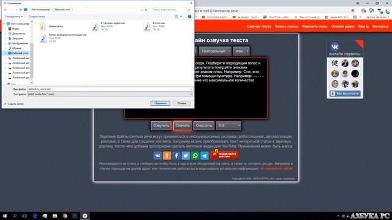Select the wav file about выбираем интонацию
Viewport: 392px width, 220px height.
click(x=63, y=38)
